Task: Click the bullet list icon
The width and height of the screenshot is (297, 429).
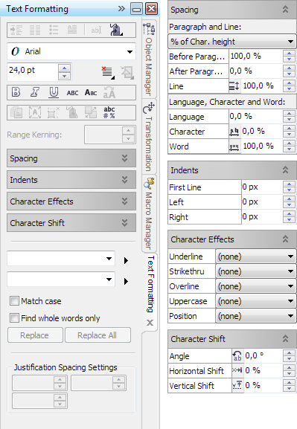Action: pyautogui.click(x=54, y=30)
